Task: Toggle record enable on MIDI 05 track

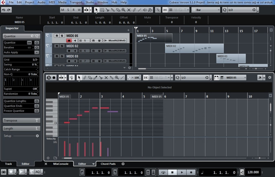Action: (x=69, y=41)
